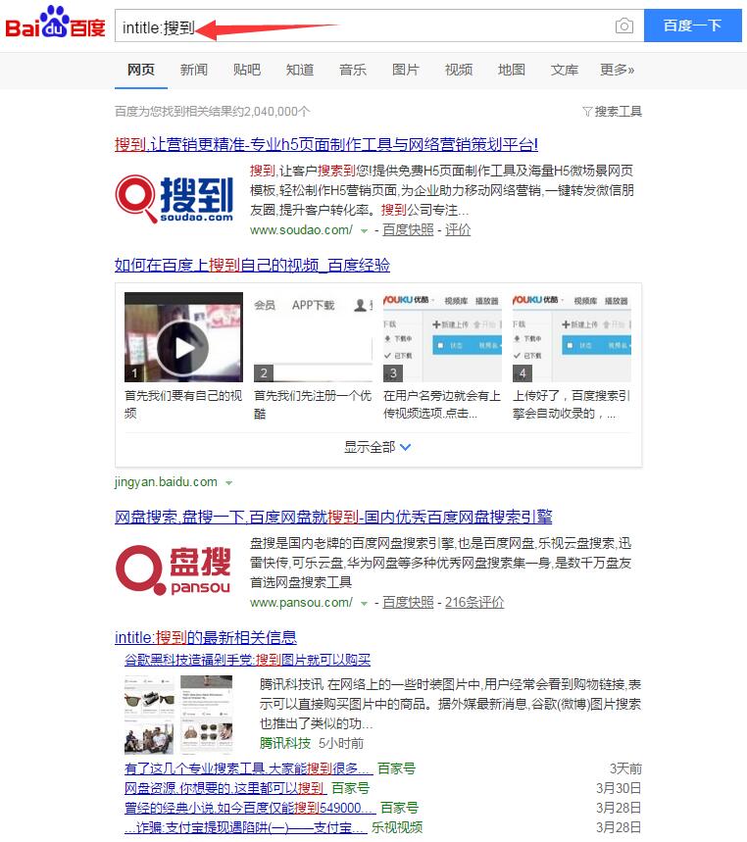Click step 3 Youku screenshot thumbnail
This screenshot has height=842, width=747.
tap(441, 337)
